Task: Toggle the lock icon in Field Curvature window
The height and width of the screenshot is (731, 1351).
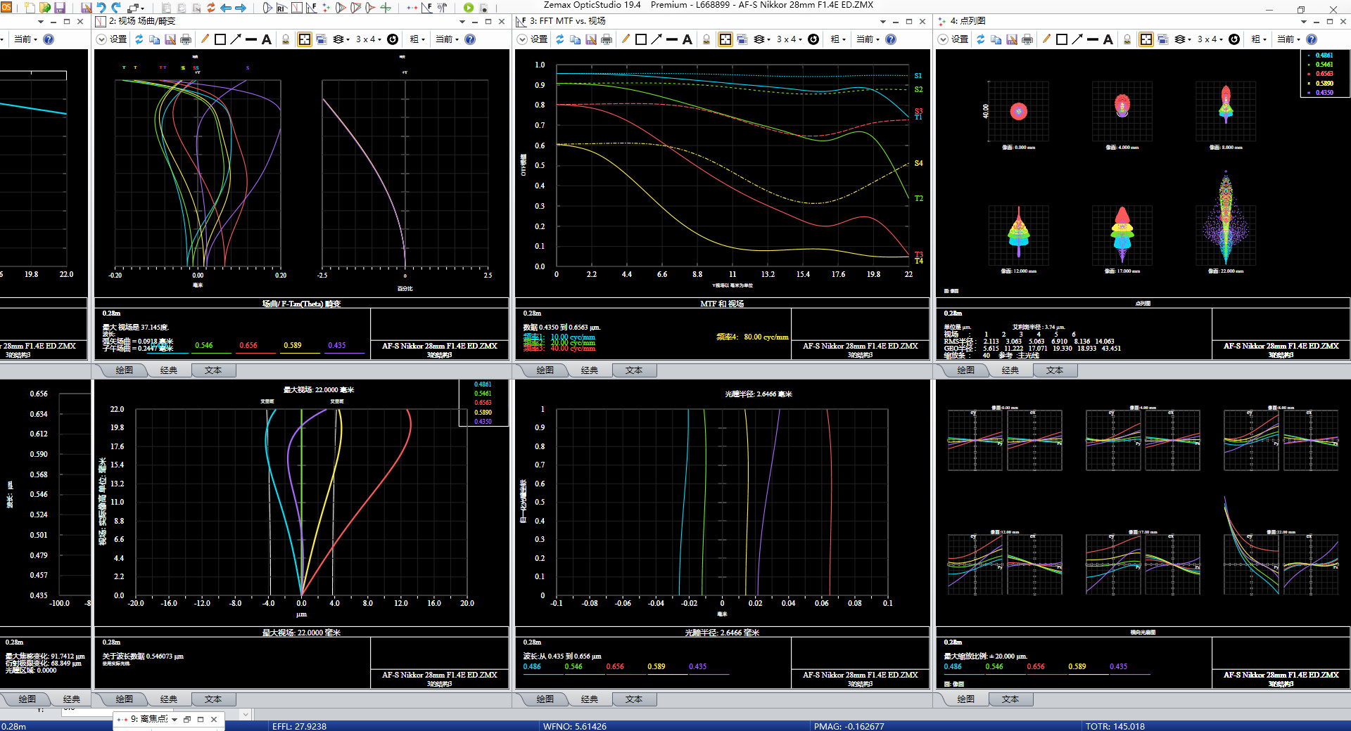Action: 286,39
